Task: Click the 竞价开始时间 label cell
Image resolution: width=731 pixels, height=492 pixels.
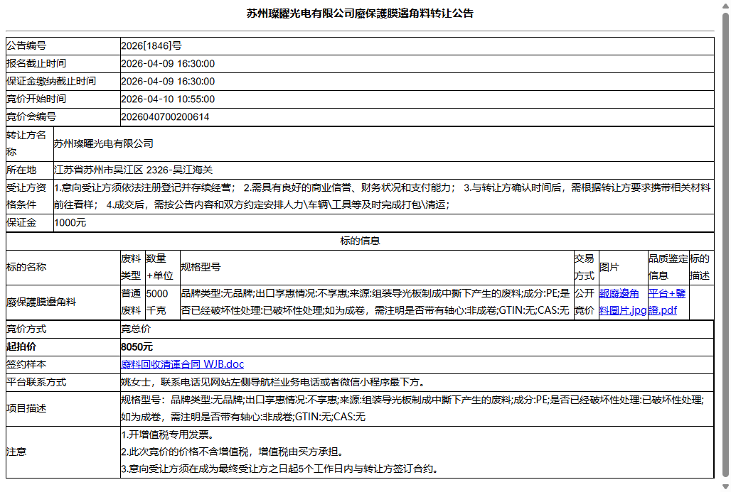Action: [63, 99]
